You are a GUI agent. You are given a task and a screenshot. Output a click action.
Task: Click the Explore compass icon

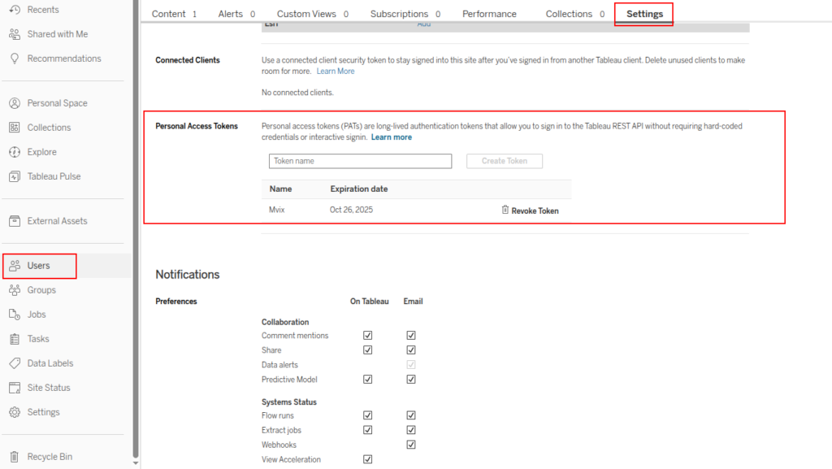(x=15, y=152)
